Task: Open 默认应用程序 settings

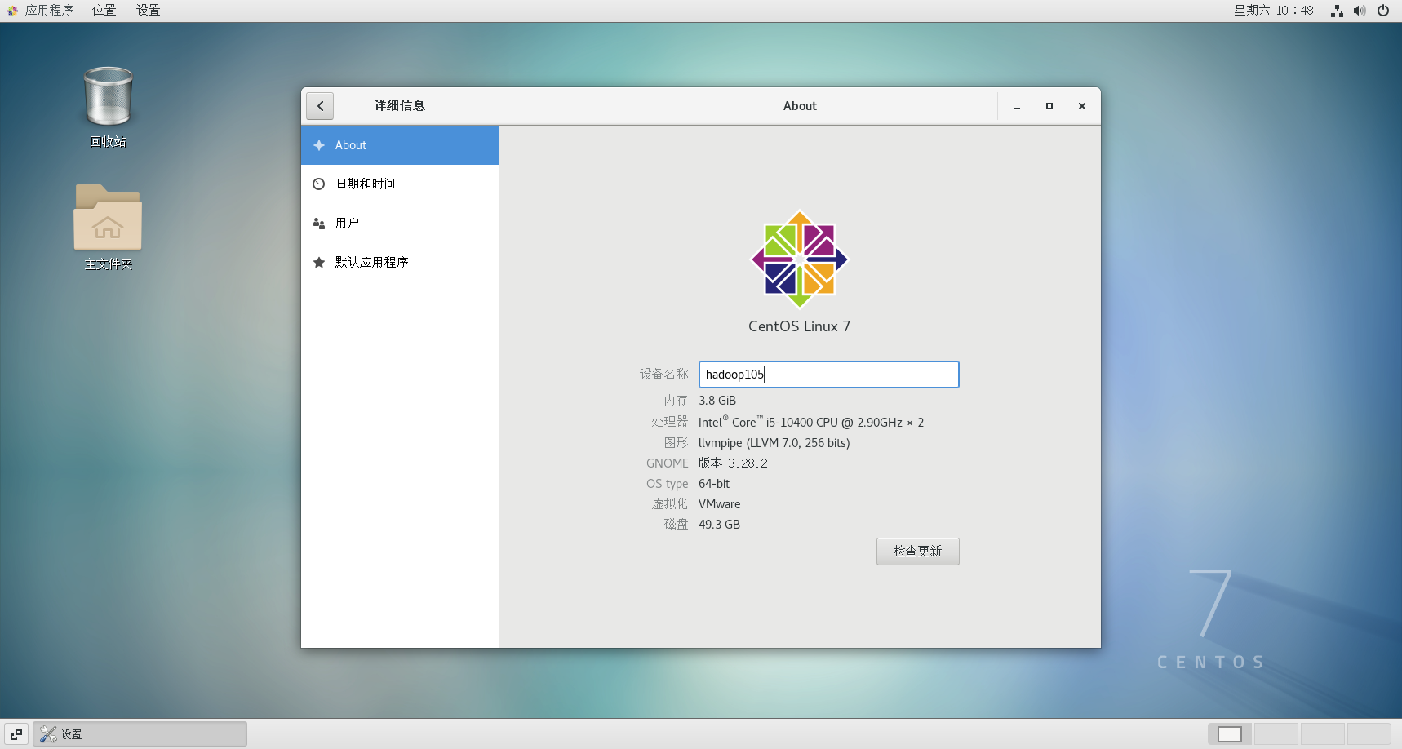Action: (x=400, y=263)
